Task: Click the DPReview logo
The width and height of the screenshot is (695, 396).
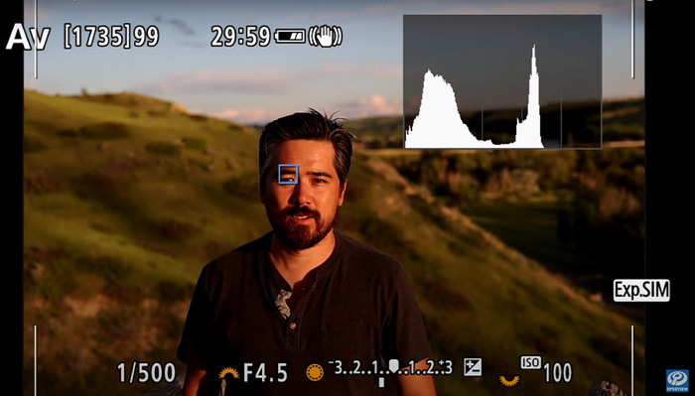Action: [677, 380]
